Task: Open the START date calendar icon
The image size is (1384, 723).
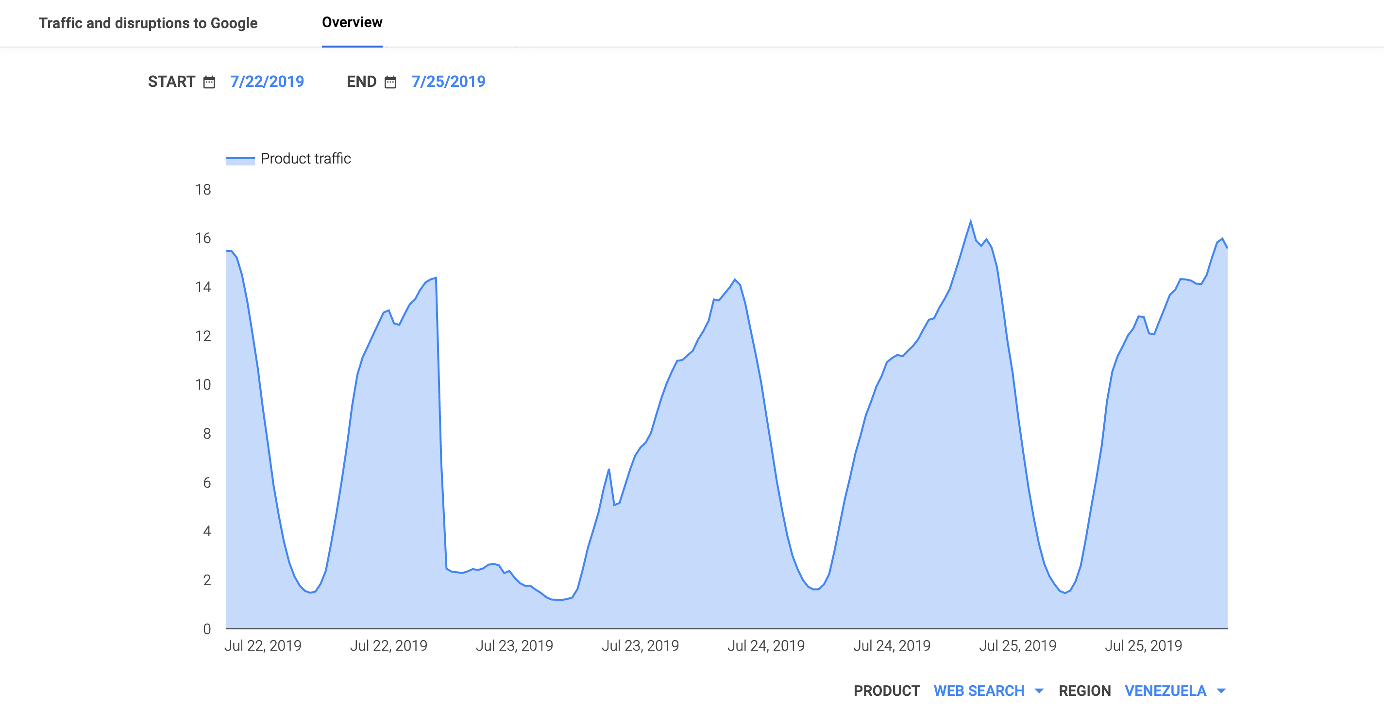Action: (x=209, y=82)
